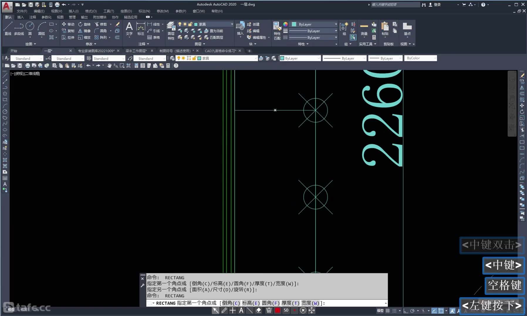Toggle object snap tracking in status bar

point(434,311)
